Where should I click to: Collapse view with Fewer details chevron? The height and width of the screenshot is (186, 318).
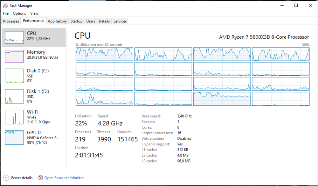tap(6, 178)
